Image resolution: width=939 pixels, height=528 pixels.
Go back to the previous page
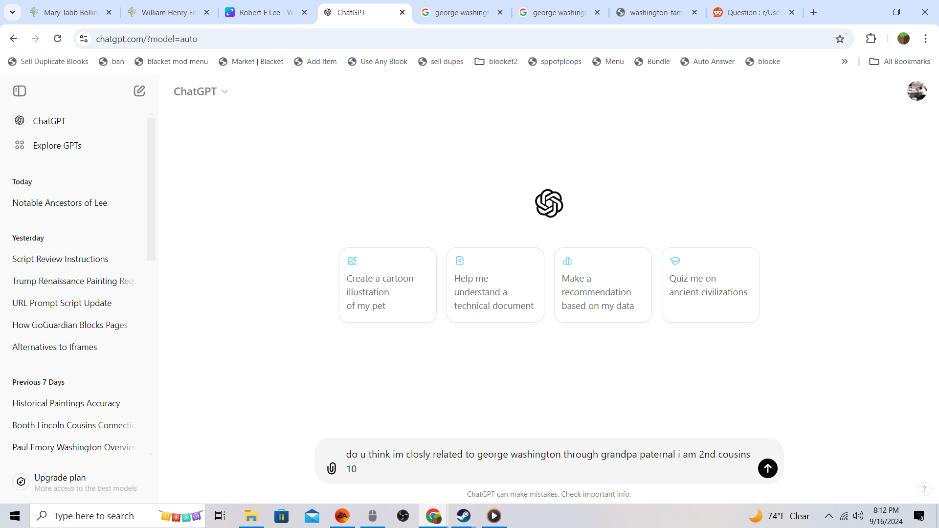(x=14, y=39)
